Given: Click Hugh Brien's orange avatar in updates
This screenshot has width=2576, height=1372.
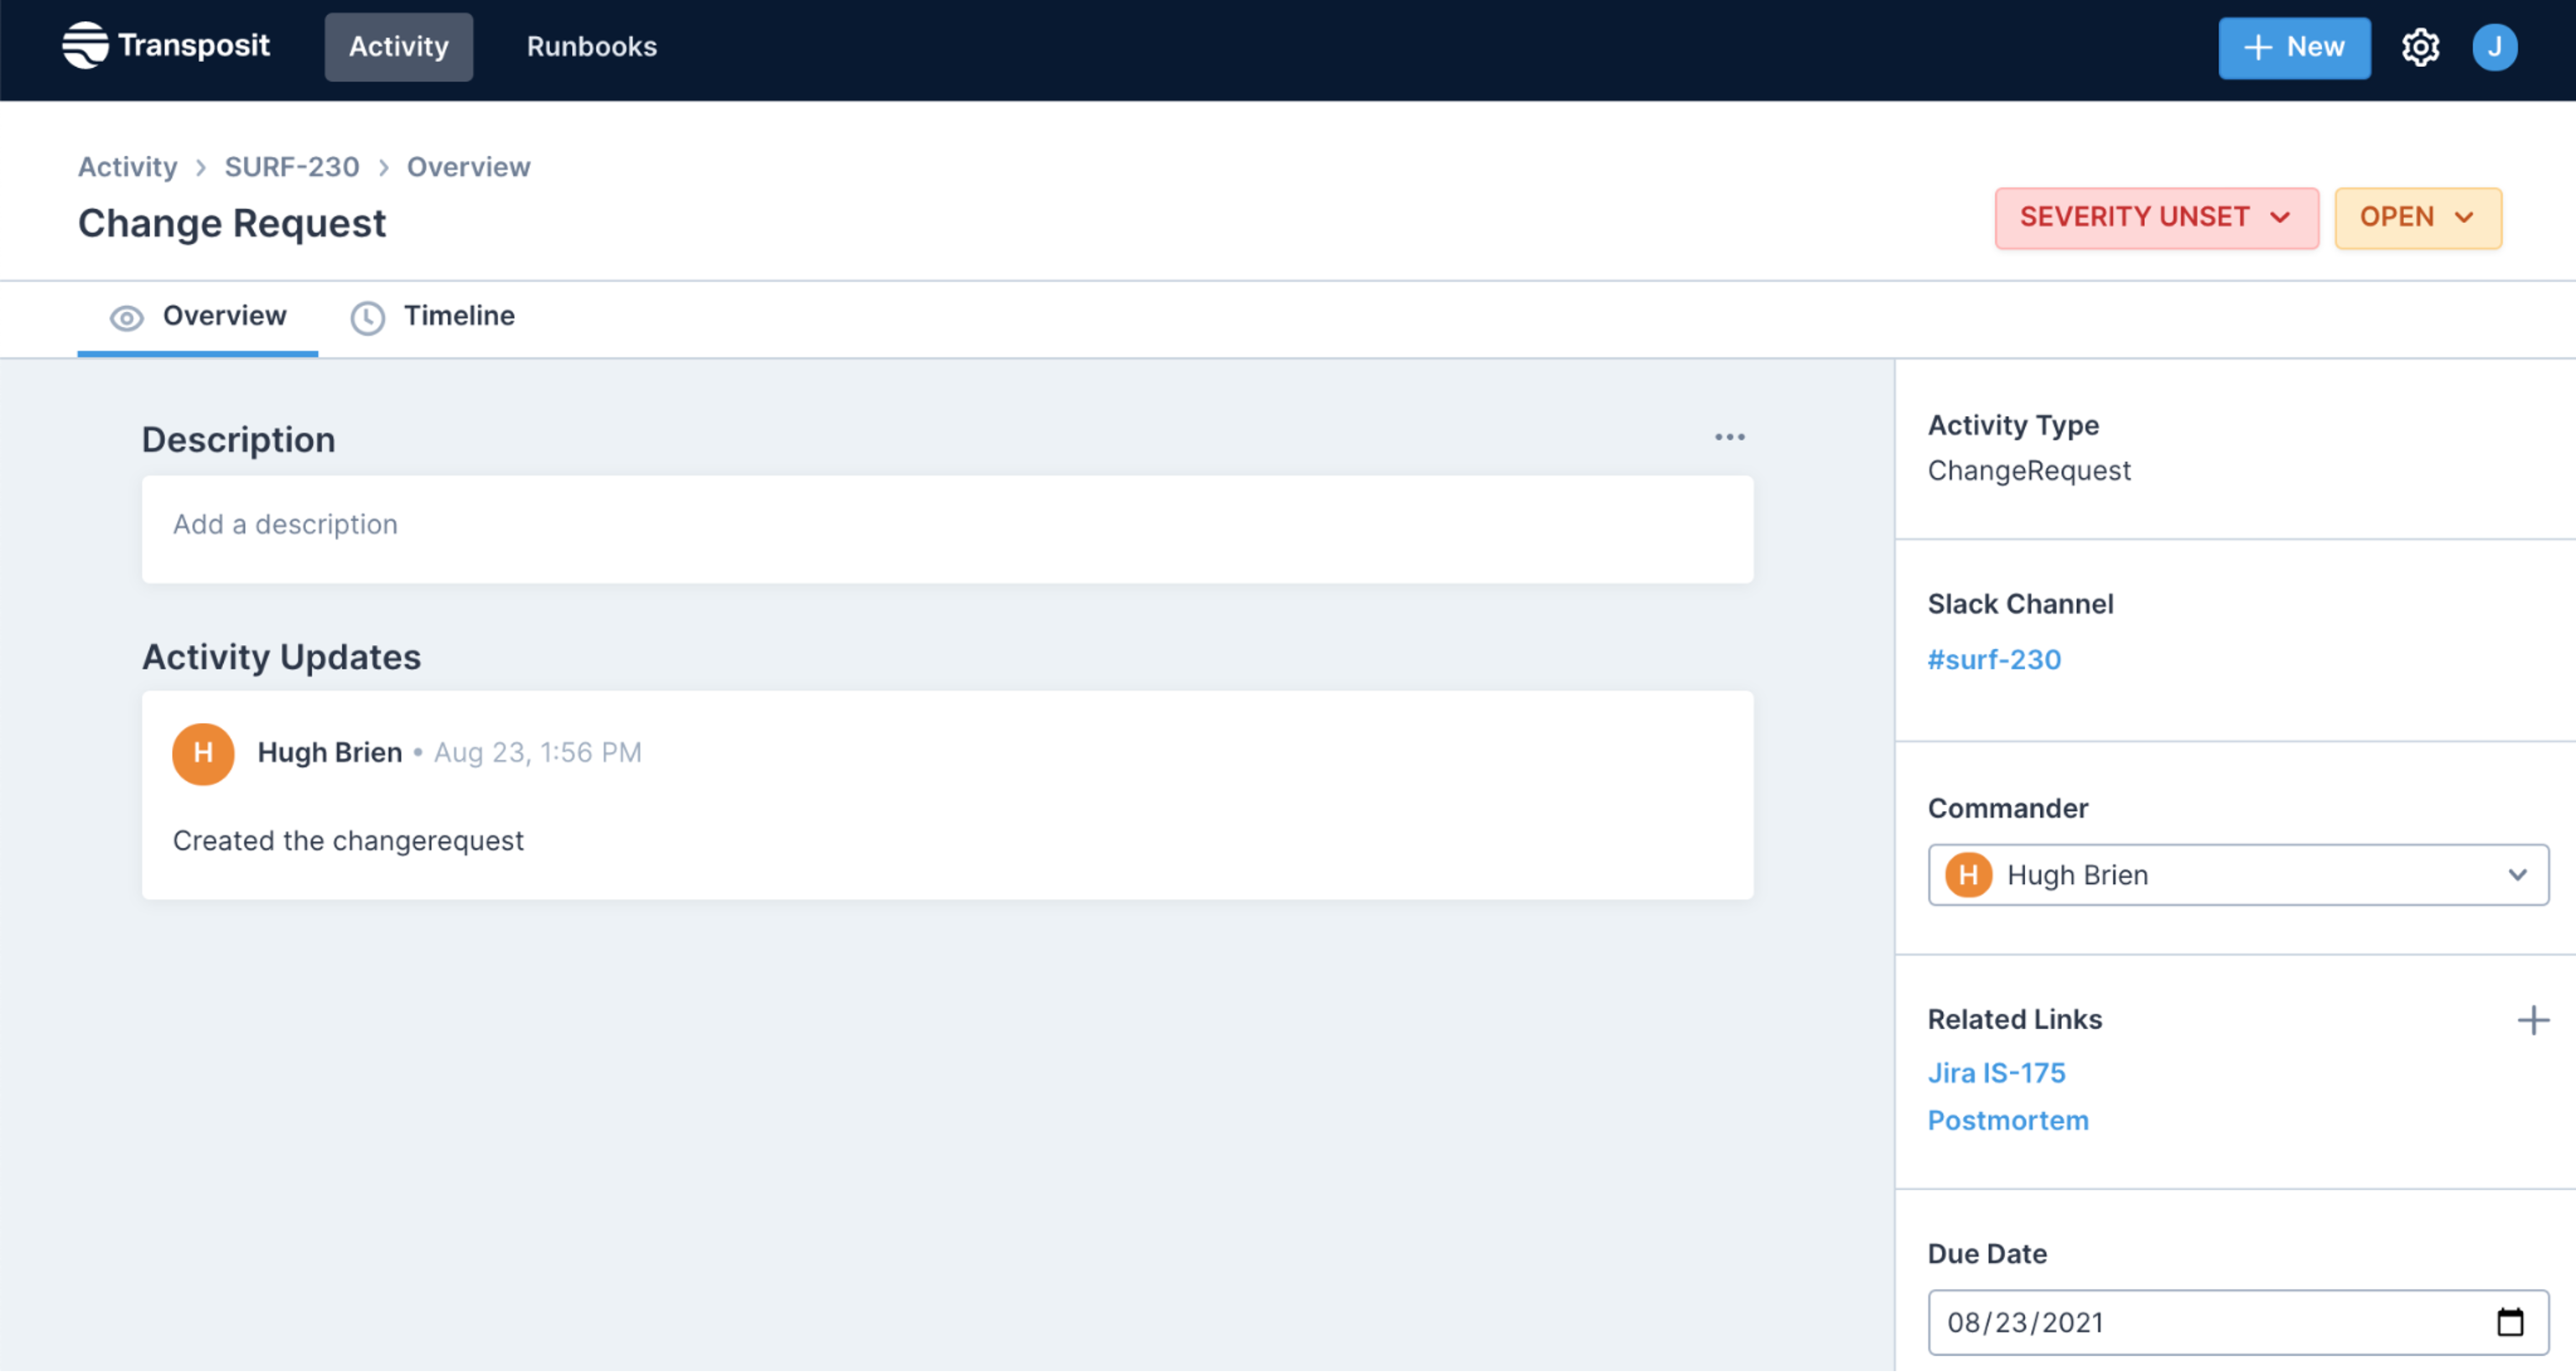Looking at the screenshot, I should (x=203, y=753).
